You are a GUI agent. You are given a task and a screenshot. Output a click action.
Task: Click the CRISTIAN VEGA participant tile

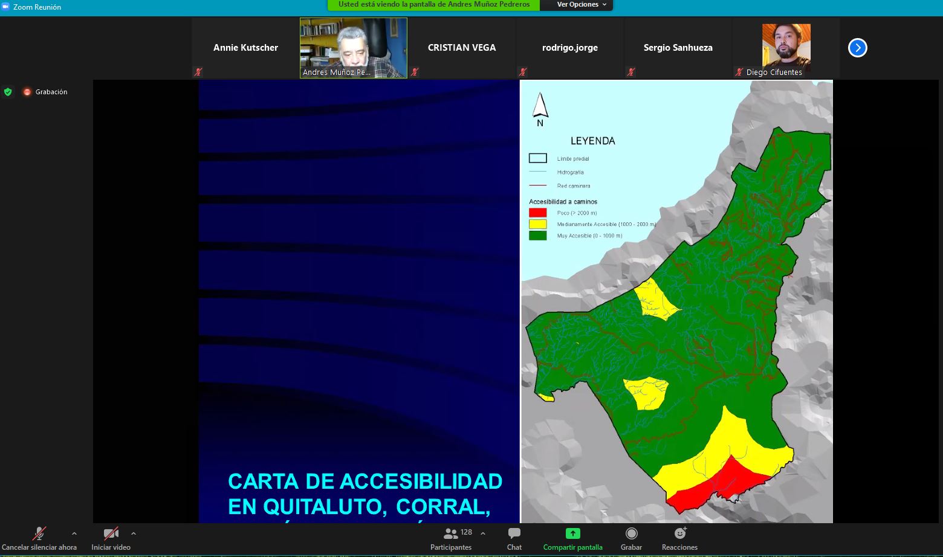click(462, 48)
